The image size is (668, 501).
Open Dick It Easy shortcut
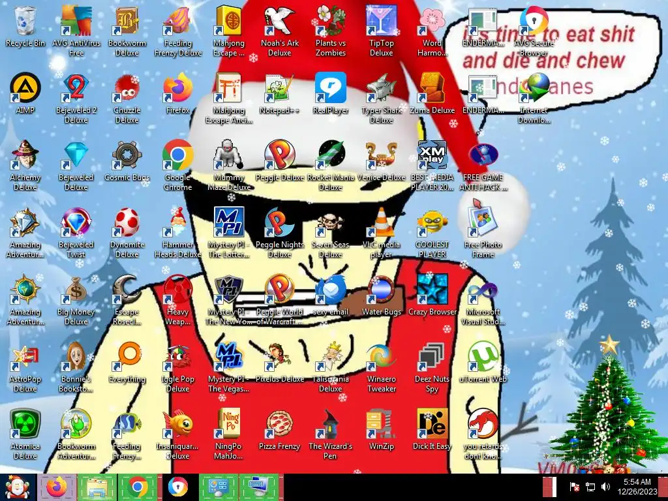(432, 430)
